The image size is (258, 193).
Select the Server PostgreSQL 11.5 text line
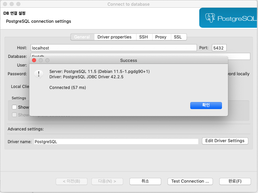point(99,72)
